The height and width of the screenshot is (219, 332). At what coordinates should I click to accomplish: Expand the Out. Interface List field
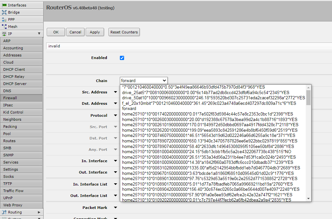[x=115, y=196]
